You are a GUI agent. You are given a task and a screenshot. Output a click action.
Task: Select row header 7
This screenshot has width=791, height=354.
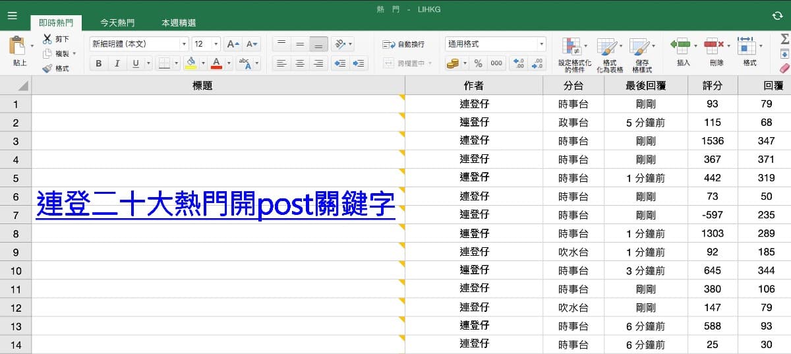[16, 215]
